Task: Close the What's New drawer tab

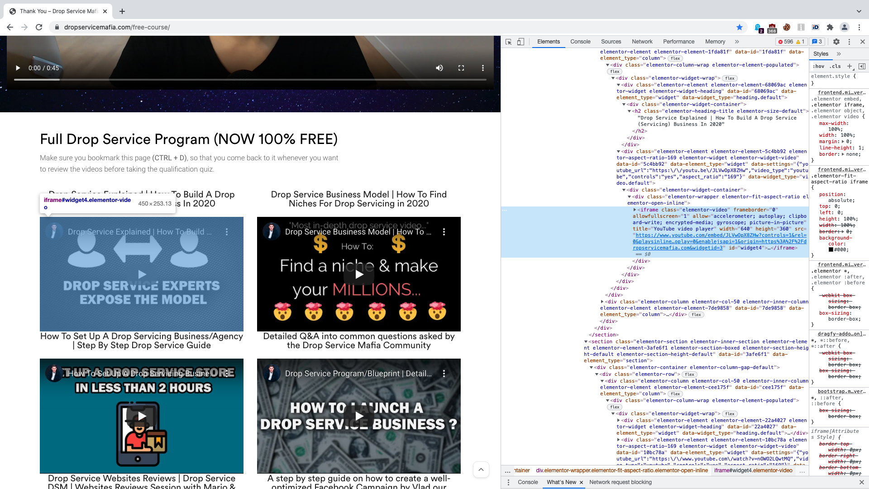Action: [x=581, y=483]
